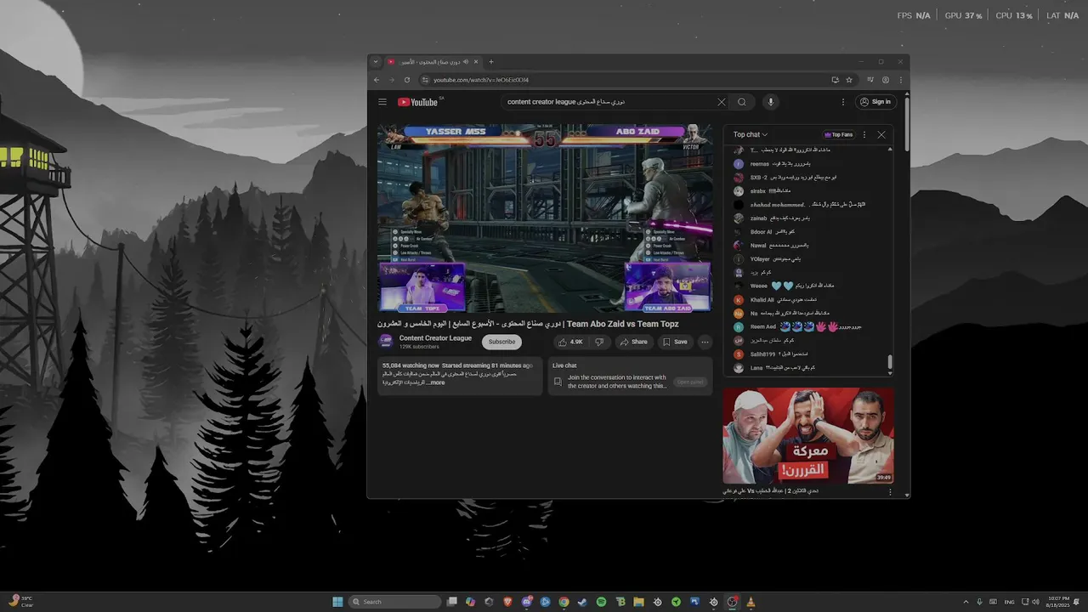Open the recommended video thumbnail 39:49
Screen dimensions: 1088x612
point(808,436)
